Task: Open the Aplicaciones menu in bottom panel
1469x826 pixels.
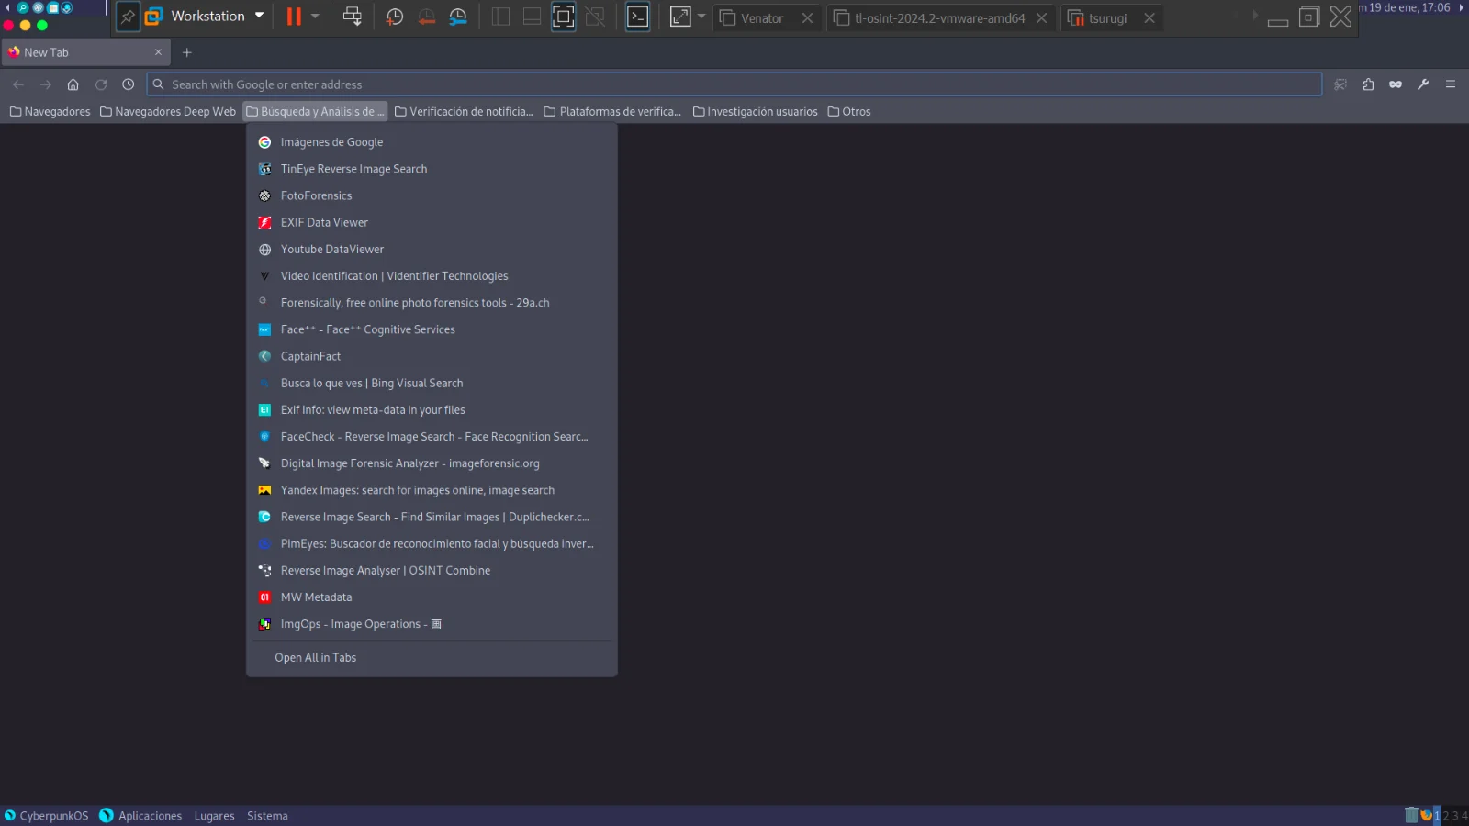Action: (140, 816)
